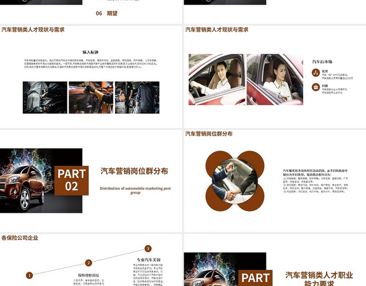Click the "汽车营销类人才现状与需求" header above driver photos

click(x=217, y=30)
